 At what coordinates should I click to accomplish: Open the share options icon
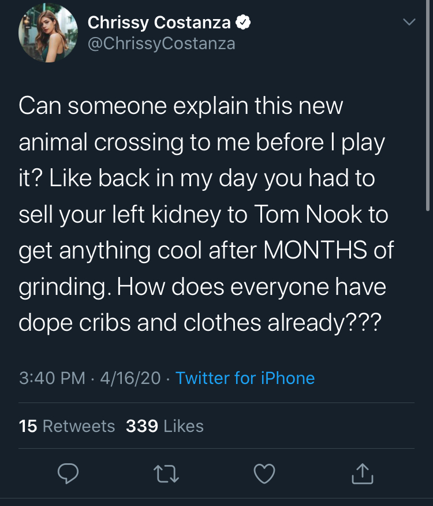tap(363, 474)
